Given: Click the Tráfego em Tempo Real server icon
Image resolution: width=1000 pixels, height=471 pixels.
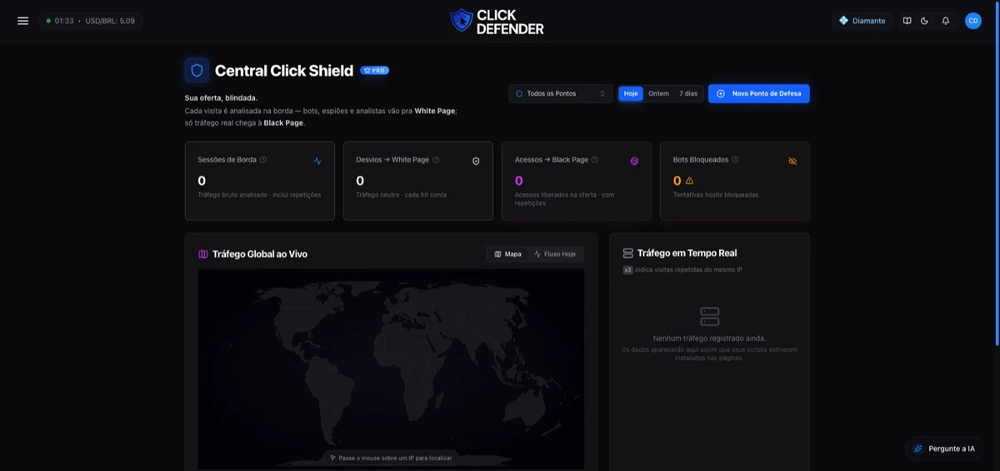Looking at the screenshot, I should click(627, 253).
